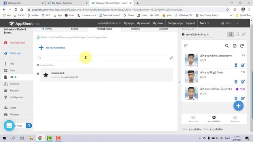This screenshot has height=142, width=253.
Task: Select the right smiley bottom navigation tab
Action: click(235, 119)
